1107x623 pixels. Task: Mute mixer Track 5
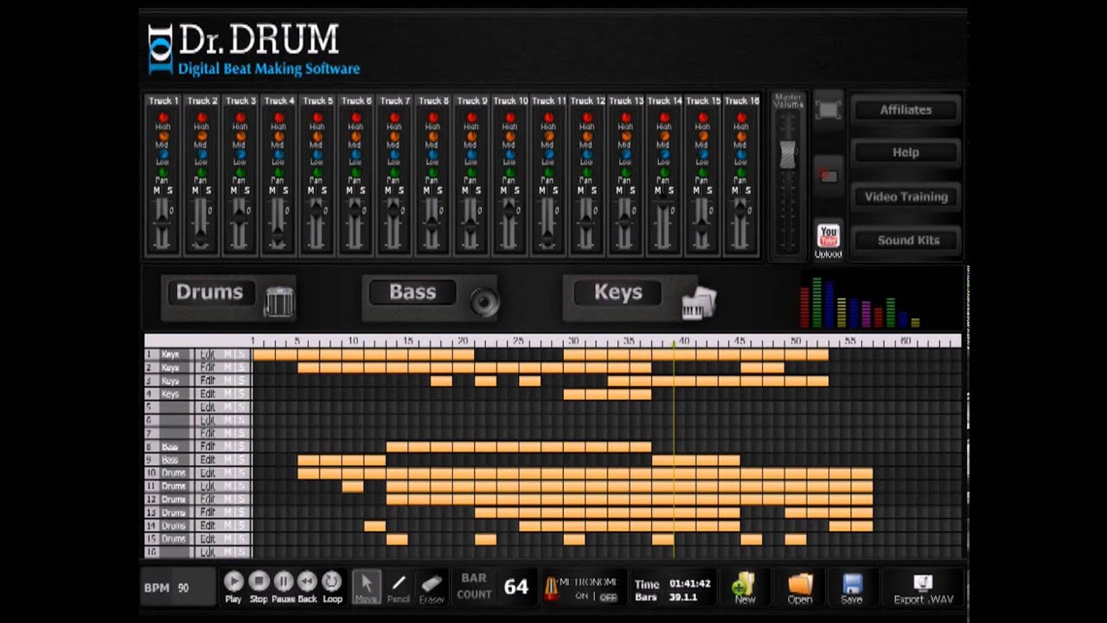click(310, 190)
